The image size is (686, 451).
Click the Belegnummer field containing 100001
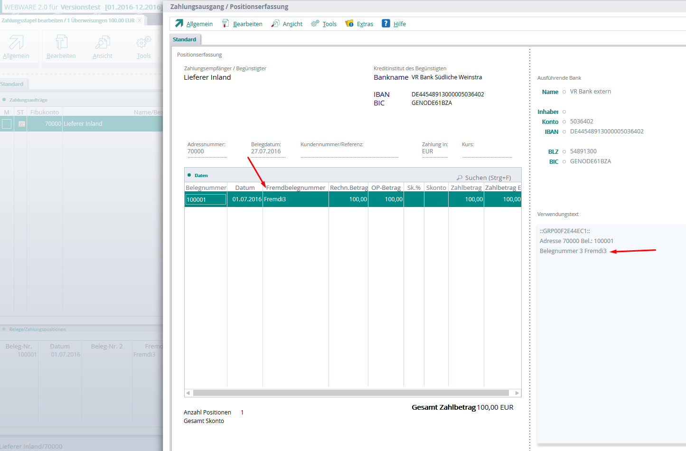[206, 199]
